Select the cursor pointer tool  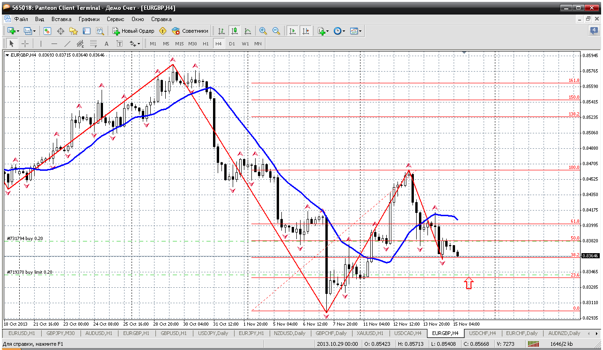click(12, 44)
